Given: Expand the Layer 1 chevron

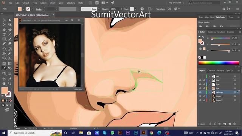Looking at the screenshot, I should [x=209, y=96].
